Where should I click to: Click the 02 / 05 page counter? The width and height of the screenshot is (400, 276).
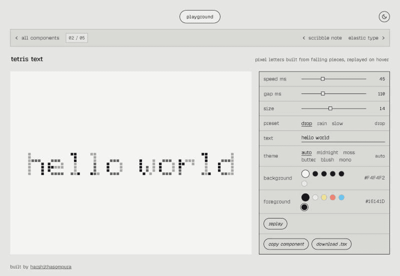click(x=77, y=38)
